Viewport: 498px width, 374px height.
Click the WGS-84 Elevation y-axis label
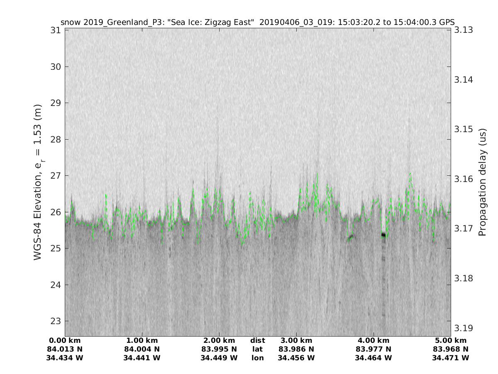[38, 183]
